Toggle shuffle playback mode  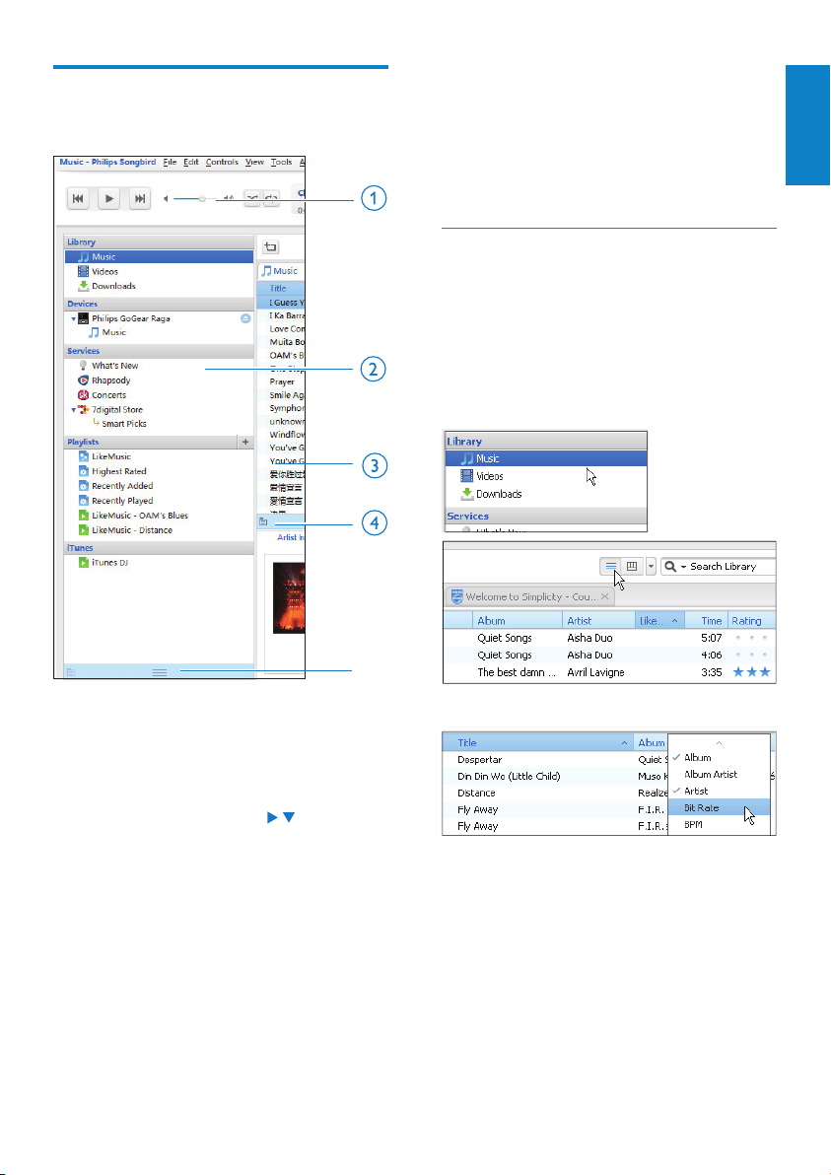252,198
